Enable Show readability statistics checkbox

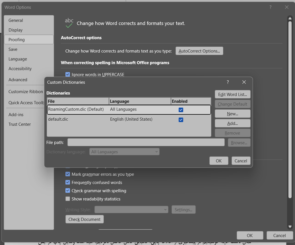click(x=68, y=199)
